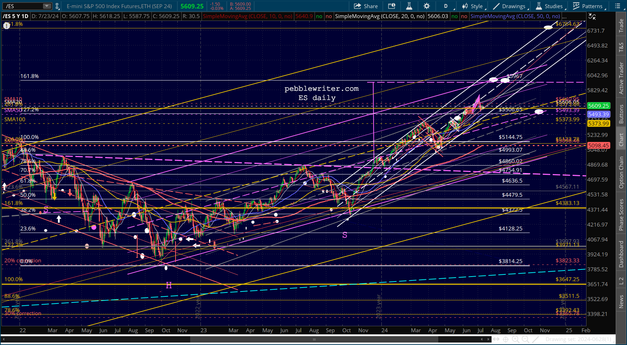Image resolution: width=627 pixels, height=345 pixels.
Task: Click the blue 5493.39 price bubble
Action: coord(599,114)
